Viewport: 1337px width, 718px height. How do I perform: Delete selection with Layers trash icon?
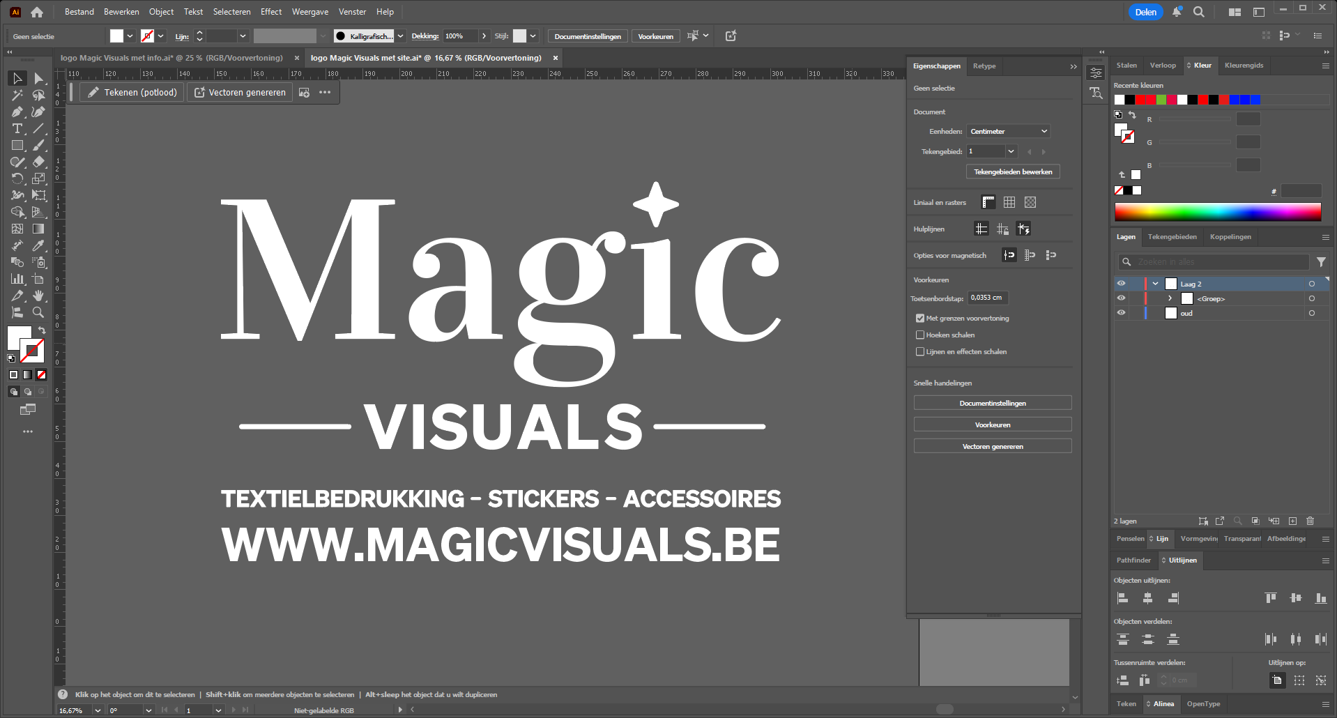tap(1310, 521)
